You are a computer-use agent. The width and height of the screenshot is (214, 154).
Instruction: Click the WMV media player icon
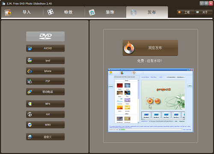30,125
